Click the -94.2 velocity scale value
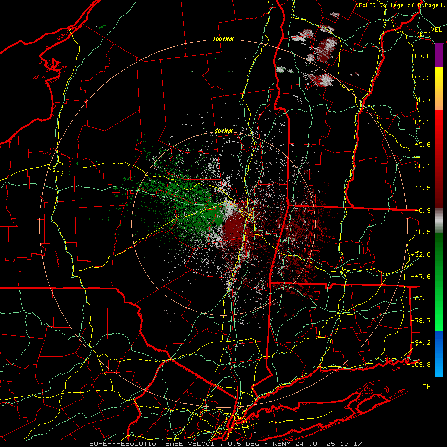 421,343
